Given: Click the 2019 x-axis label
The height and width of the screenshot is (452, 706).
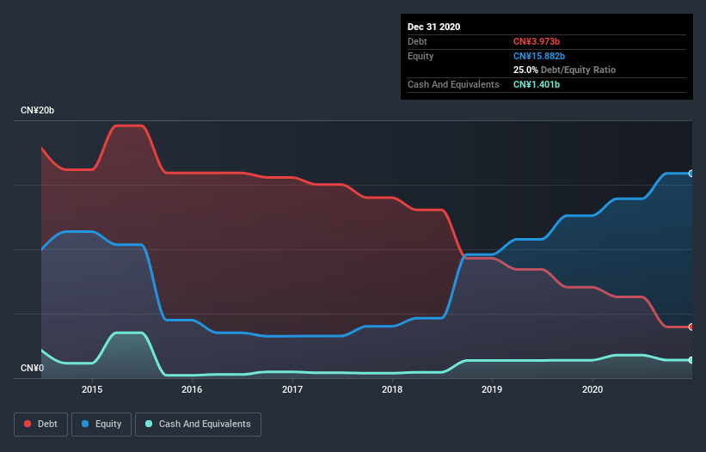Looking at the screenshot, I should point(492,389).
